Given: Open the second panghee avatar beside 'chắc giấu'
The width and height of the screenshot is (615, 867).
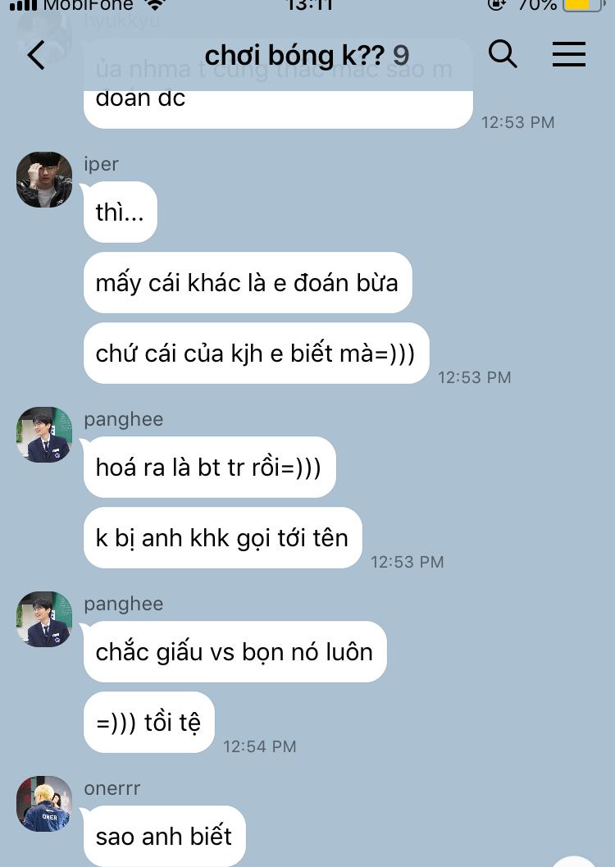Looking at the screenshot, I should tap(44, 619).
